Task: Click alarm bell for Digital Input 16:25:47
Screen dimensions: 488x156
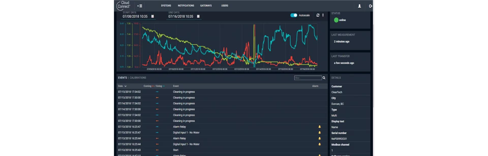Action: tap(319, 132)
